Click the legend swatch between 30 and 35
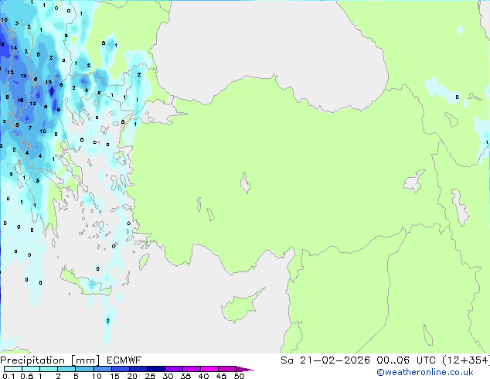This screenshot has height=379, width=490. coord(174,369)
